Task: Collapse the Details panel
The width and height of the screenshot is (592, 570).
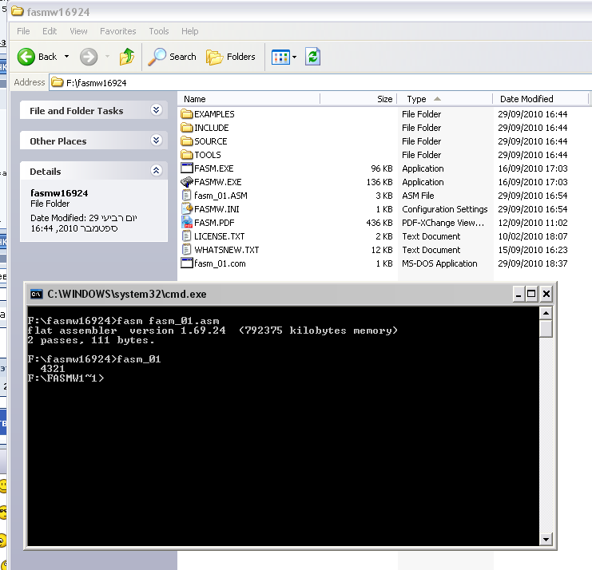Action: (x=156, y=172)
